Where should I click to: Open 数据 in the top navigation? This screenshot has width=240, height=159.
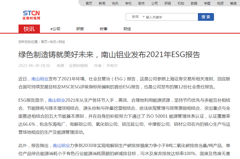(194, 3)
